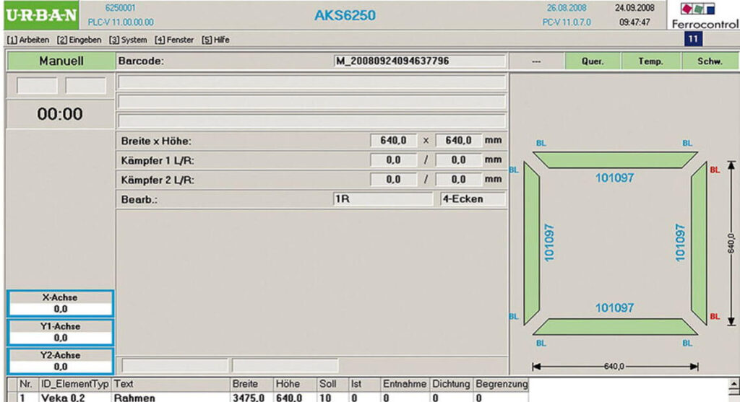The height and width of the screenshot is (402, 740).
Task: Click the Ist column header
Action: click(364, 384)
